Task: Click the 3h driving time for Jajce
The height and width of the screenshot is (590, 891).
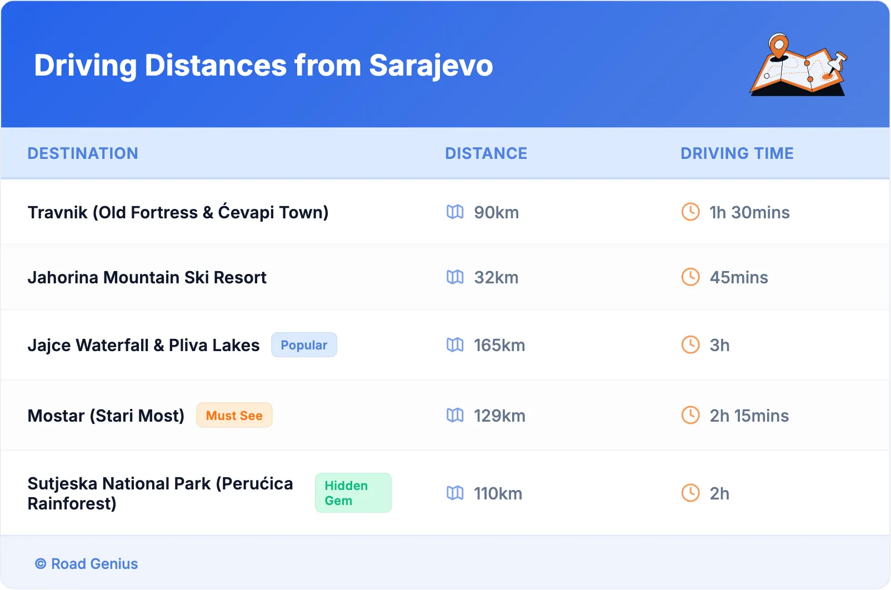Action: coord(719,346)
